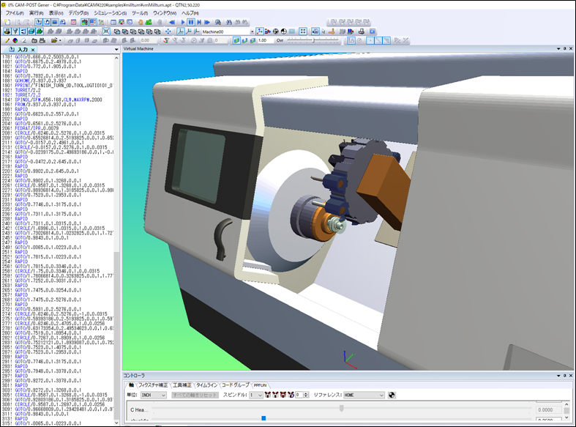Click the video camera record icon

pyautogui.click(x=42, y=41)
